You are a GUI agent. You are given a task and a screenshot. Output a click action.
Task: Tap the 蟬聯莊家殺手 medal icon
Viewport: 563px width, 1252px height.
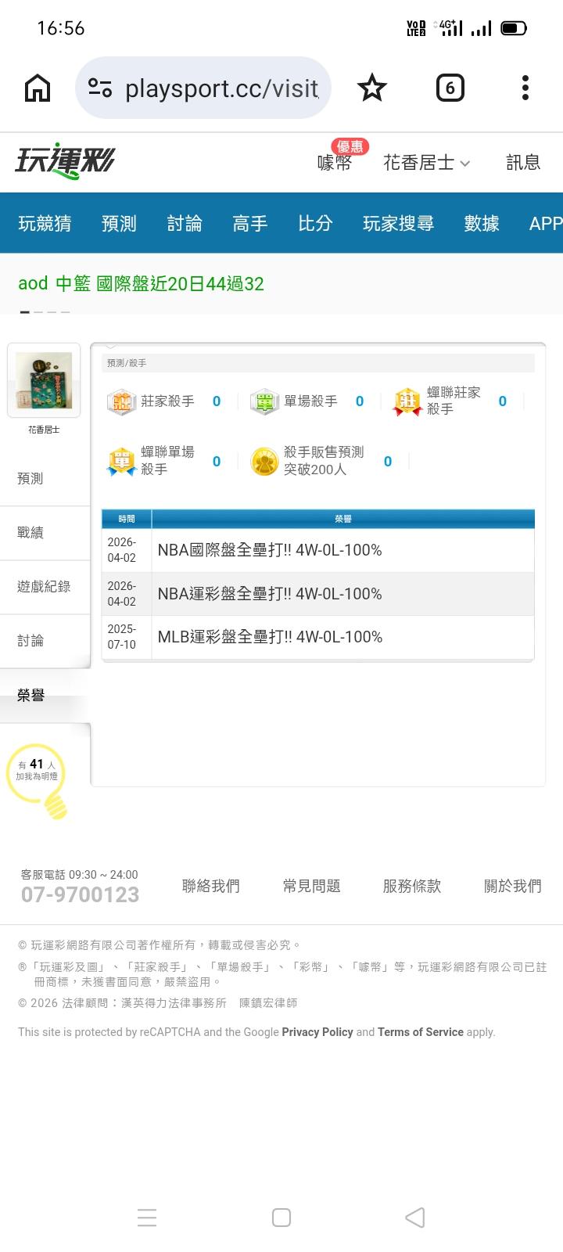click(x=407, y=402)
